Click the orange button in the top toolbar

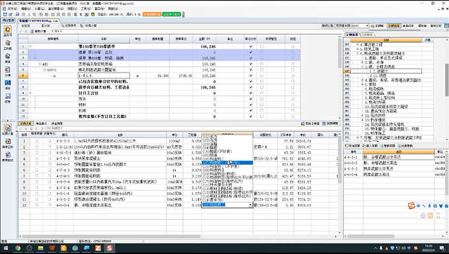pyautogui.click(x=152, y=15)
